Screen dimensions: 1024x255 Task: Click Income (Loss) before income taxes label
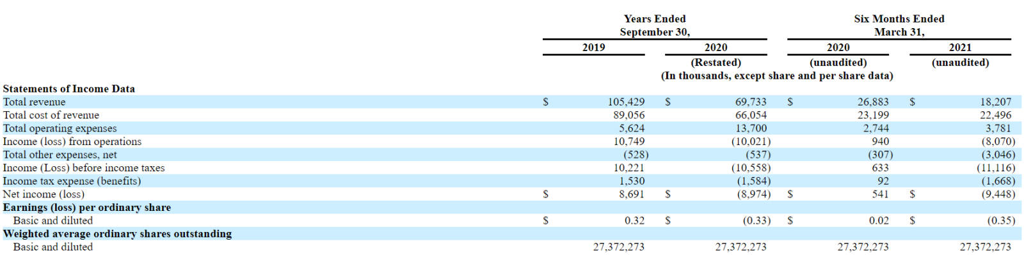(x=84, y=168)
